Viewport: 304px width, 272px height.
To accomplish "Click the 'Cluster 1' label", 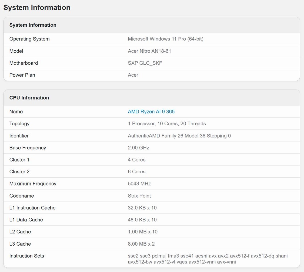I will click(x=19, y=160).
